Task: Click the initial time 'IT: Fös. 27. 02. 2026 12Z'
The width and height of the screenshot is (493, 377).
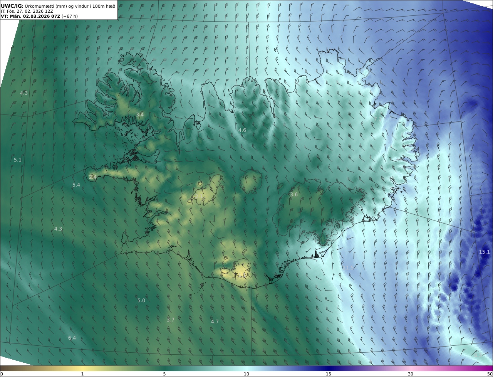Action: pyautogui.click(x=27, y=11)
